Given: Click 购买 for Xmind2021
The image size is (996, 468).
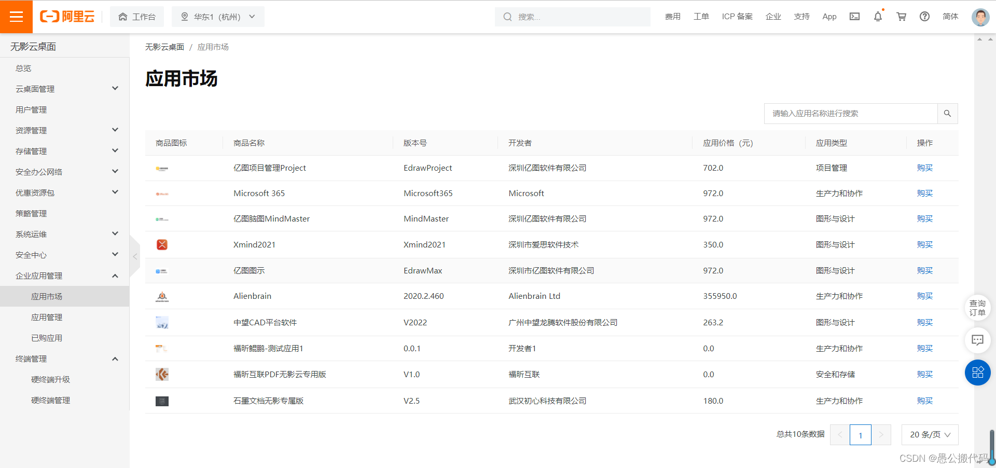Looking at the screenshot, I should pos(924,245).
